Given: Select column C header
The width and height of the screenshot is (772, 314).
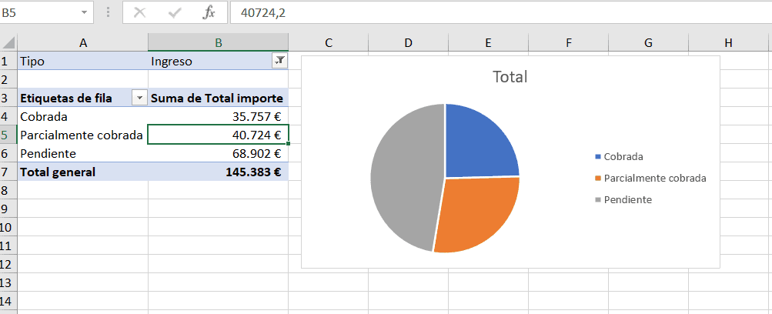Looking at the screenshot, I should [x=329, y=43].
